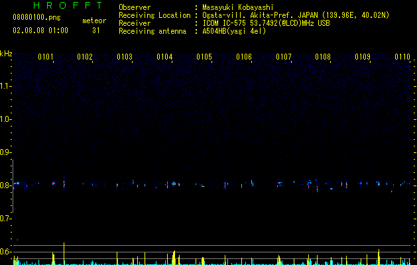Click the 0.6 kHz axis label
Image resolution: width=417 pixels, height=265 pixels.
coord(5,252)
